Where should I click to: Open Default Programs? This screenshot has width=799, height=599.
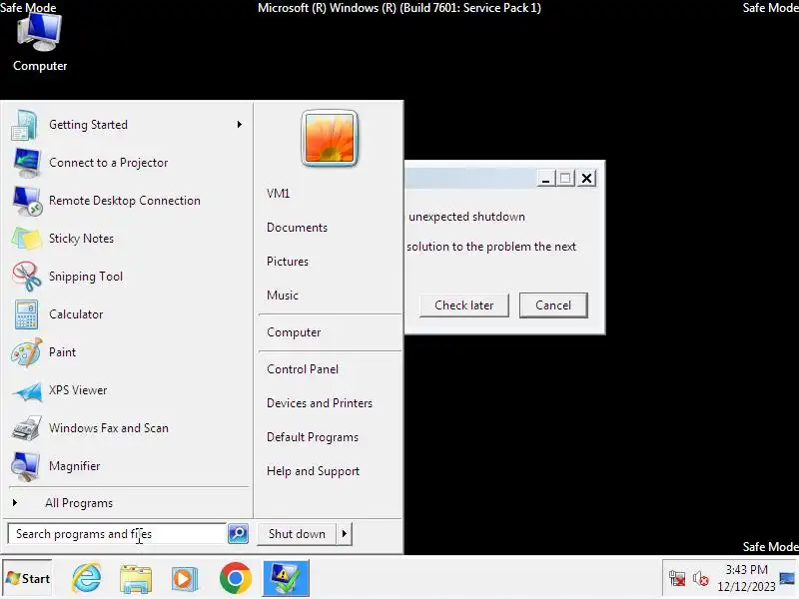(x=313, y=437)
